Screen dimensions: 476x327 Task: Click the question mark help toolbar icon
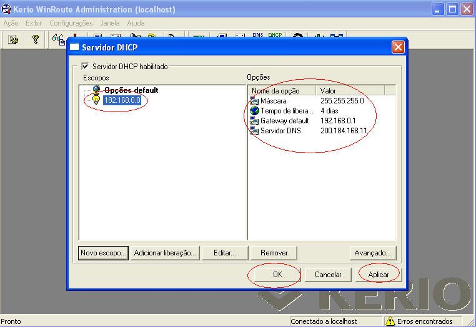[x=36, y=39]
